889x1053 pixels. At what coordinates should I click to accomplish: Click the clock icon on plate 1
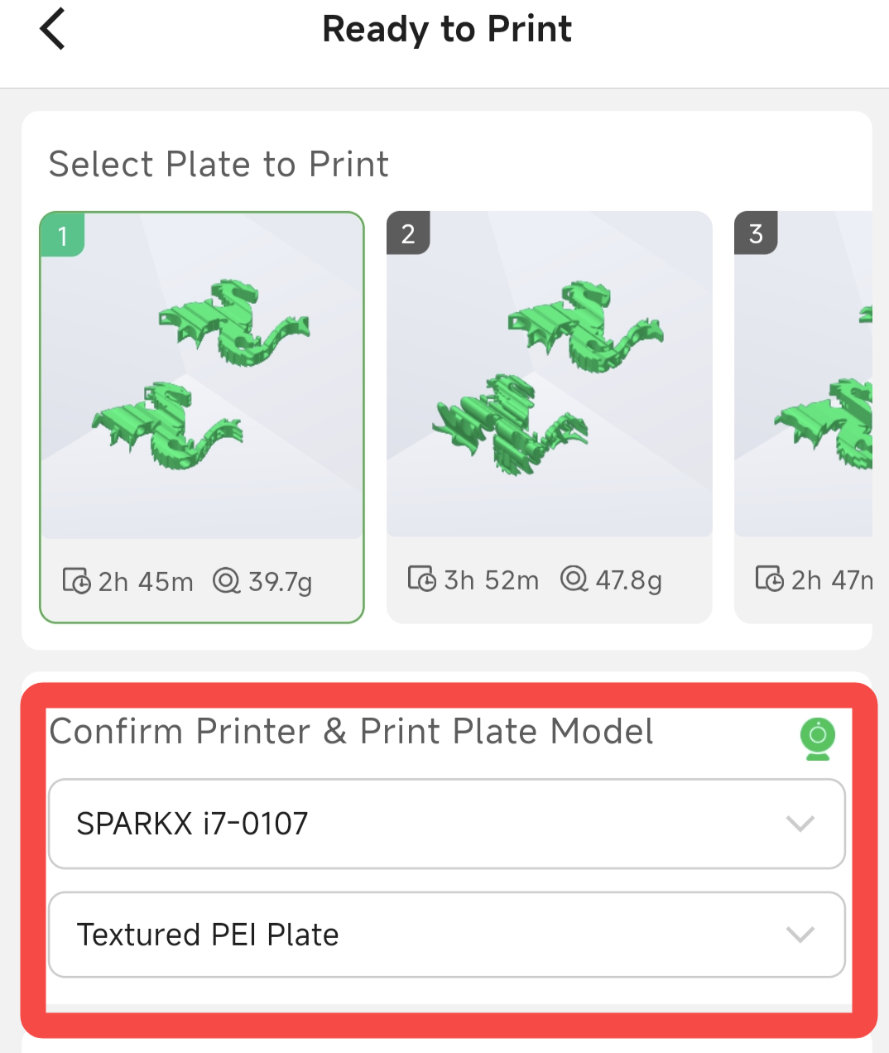click(77, 581)
